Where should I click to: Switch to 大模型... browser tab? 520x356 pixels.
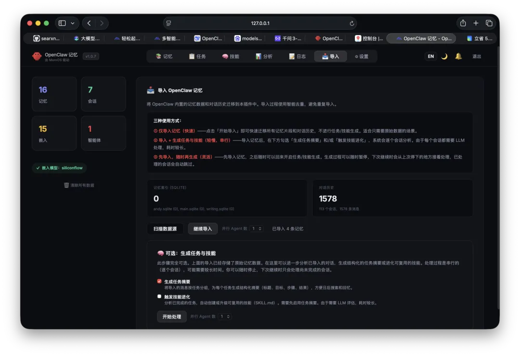87,38
